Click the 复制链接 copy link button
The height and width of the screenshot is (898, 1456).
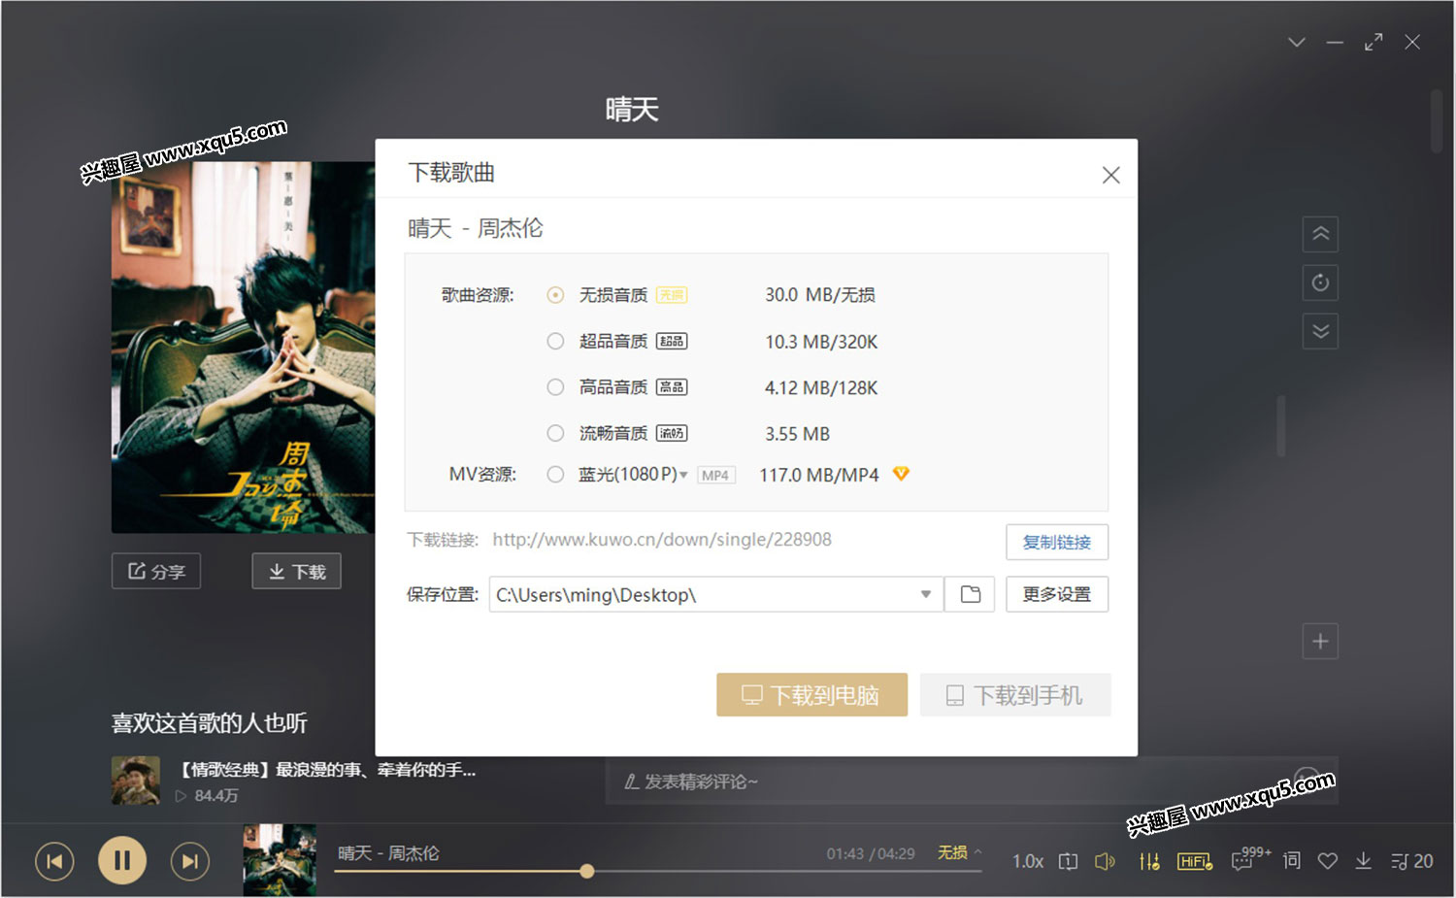pos(1057,542)
